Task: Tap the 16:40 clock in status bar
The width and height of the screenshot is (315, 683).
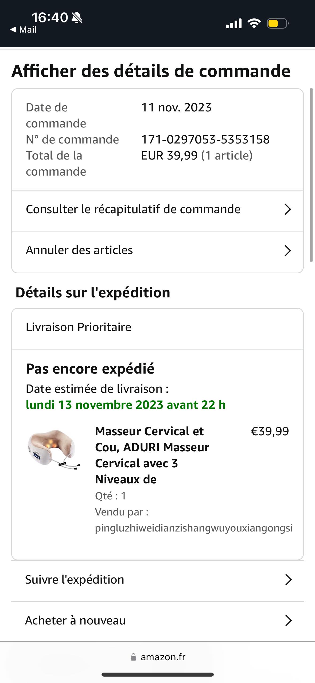Action: point(50,18)
